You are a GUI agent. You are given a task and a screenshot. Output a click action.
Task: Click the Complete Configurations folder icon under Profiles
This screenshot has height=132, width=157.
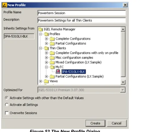tap(52, 39)
